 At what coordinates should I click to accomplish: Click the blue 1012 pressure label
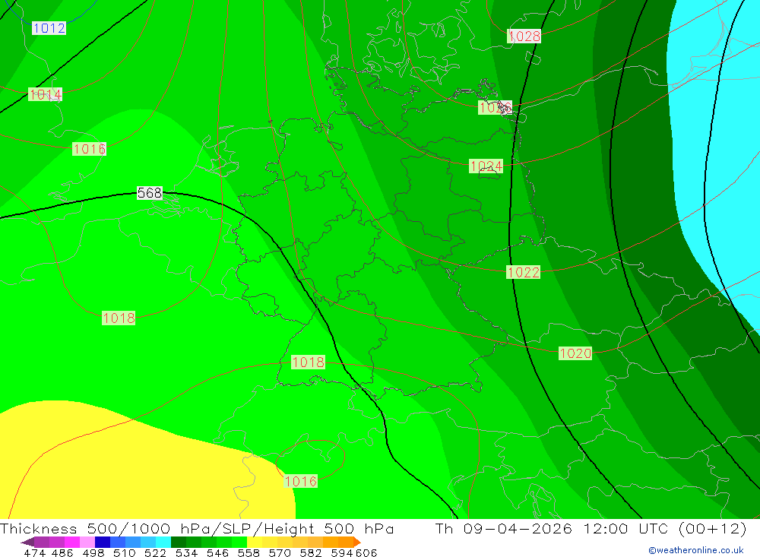click(49, 28)
